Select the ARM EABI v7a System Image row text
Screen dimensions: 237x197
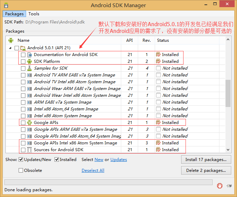pyautogui.click(x=63, y=102)
